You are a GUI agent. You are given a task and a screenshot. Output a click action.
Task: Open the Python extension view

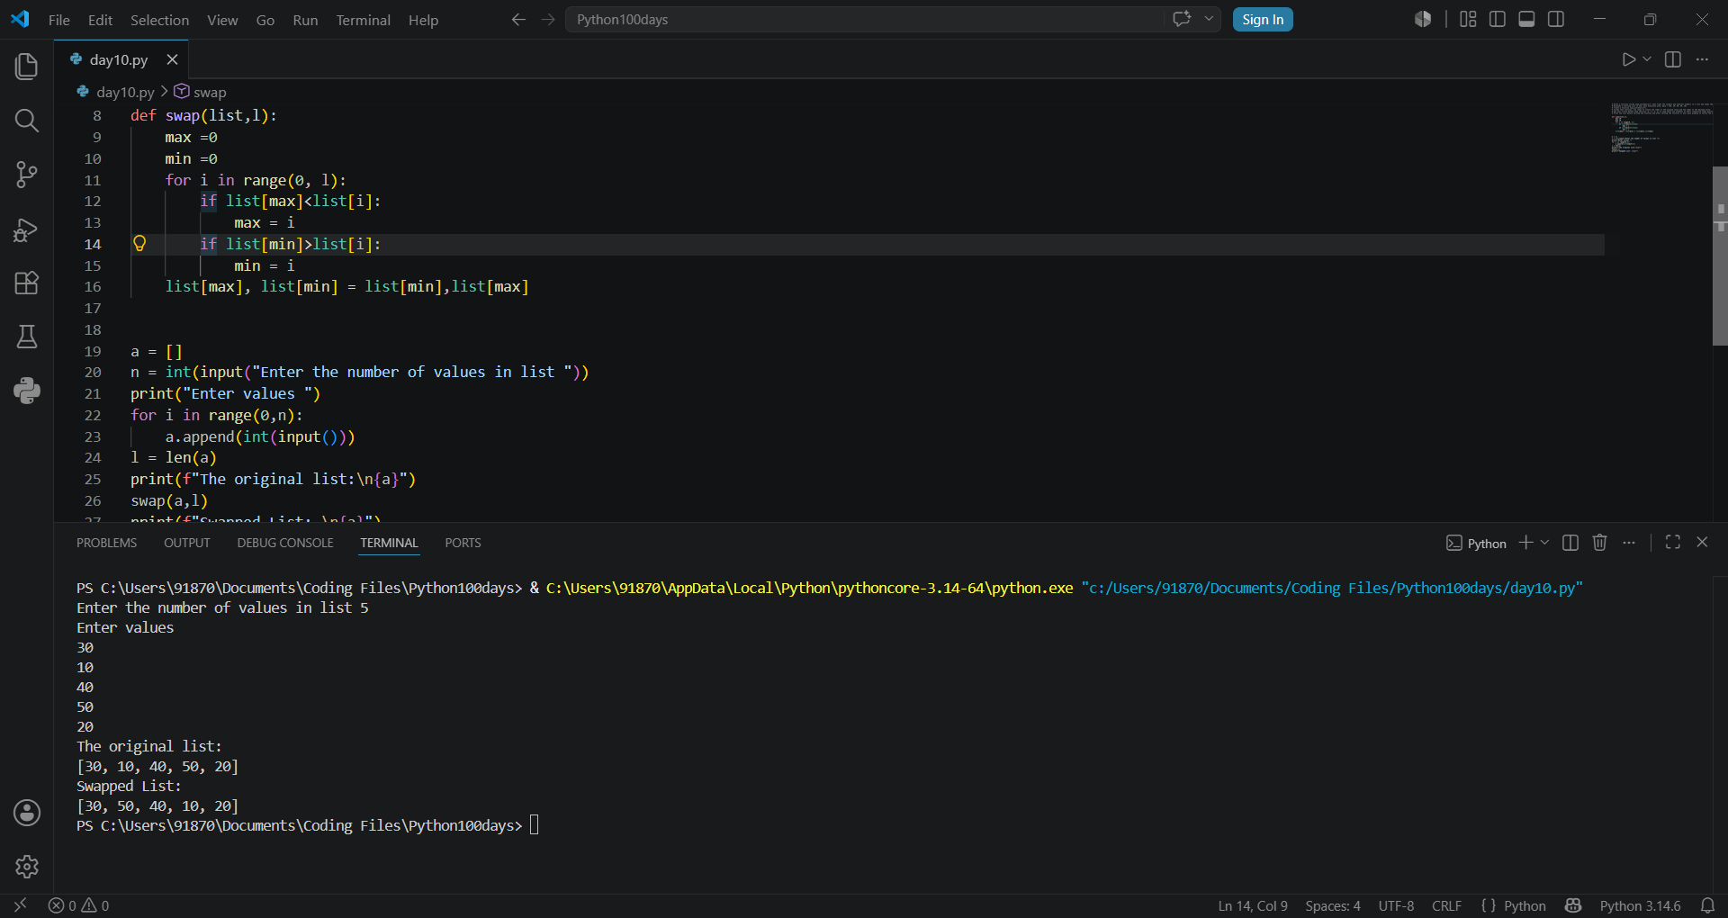point(27,391)
